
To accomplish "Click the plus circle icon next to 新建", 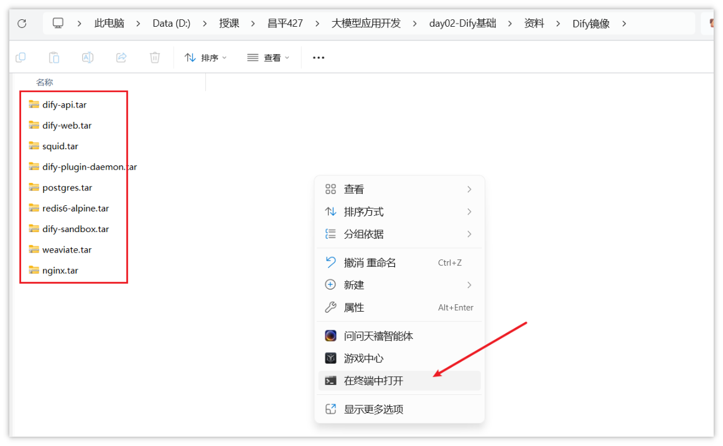I will pos(330,285).
